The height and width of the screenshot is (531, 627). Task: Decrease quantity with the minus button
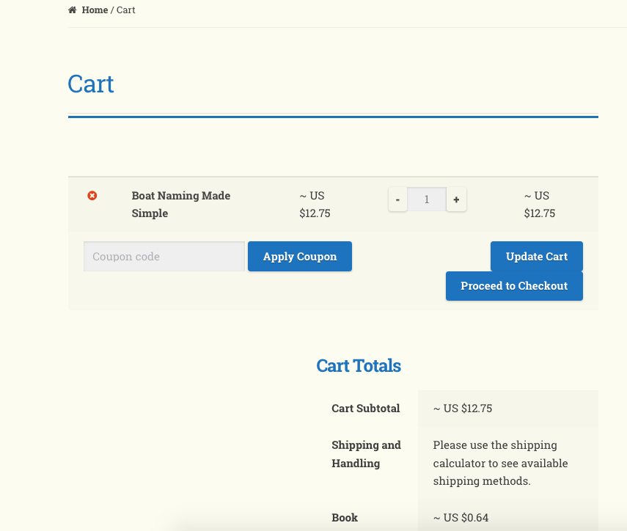tap(397, 199)
